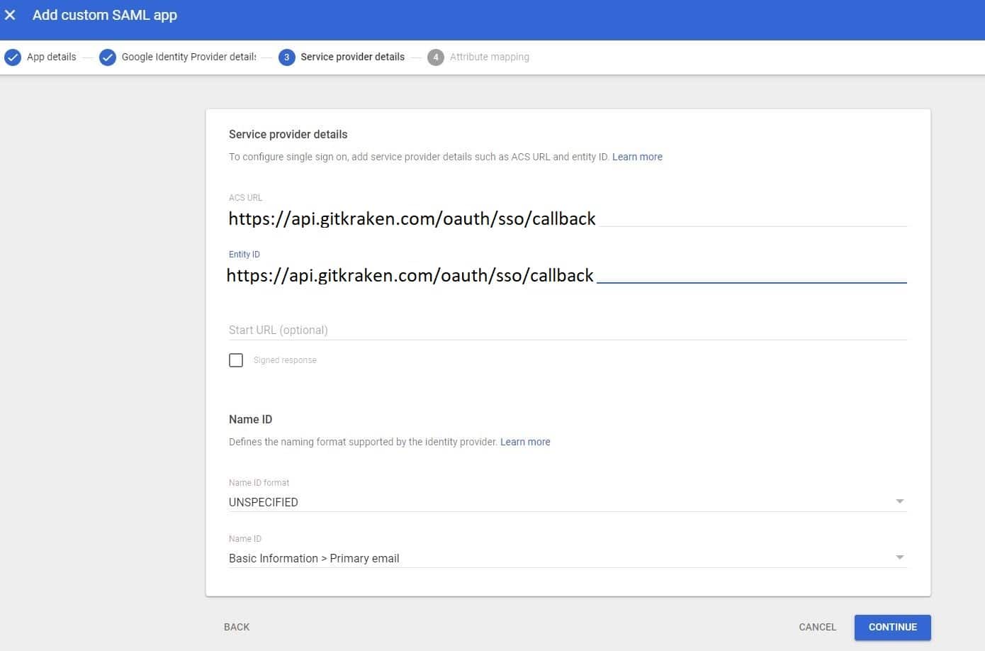Expand the Name ID dropdown arrow
985x651 pixels.
tap(900, 557)
